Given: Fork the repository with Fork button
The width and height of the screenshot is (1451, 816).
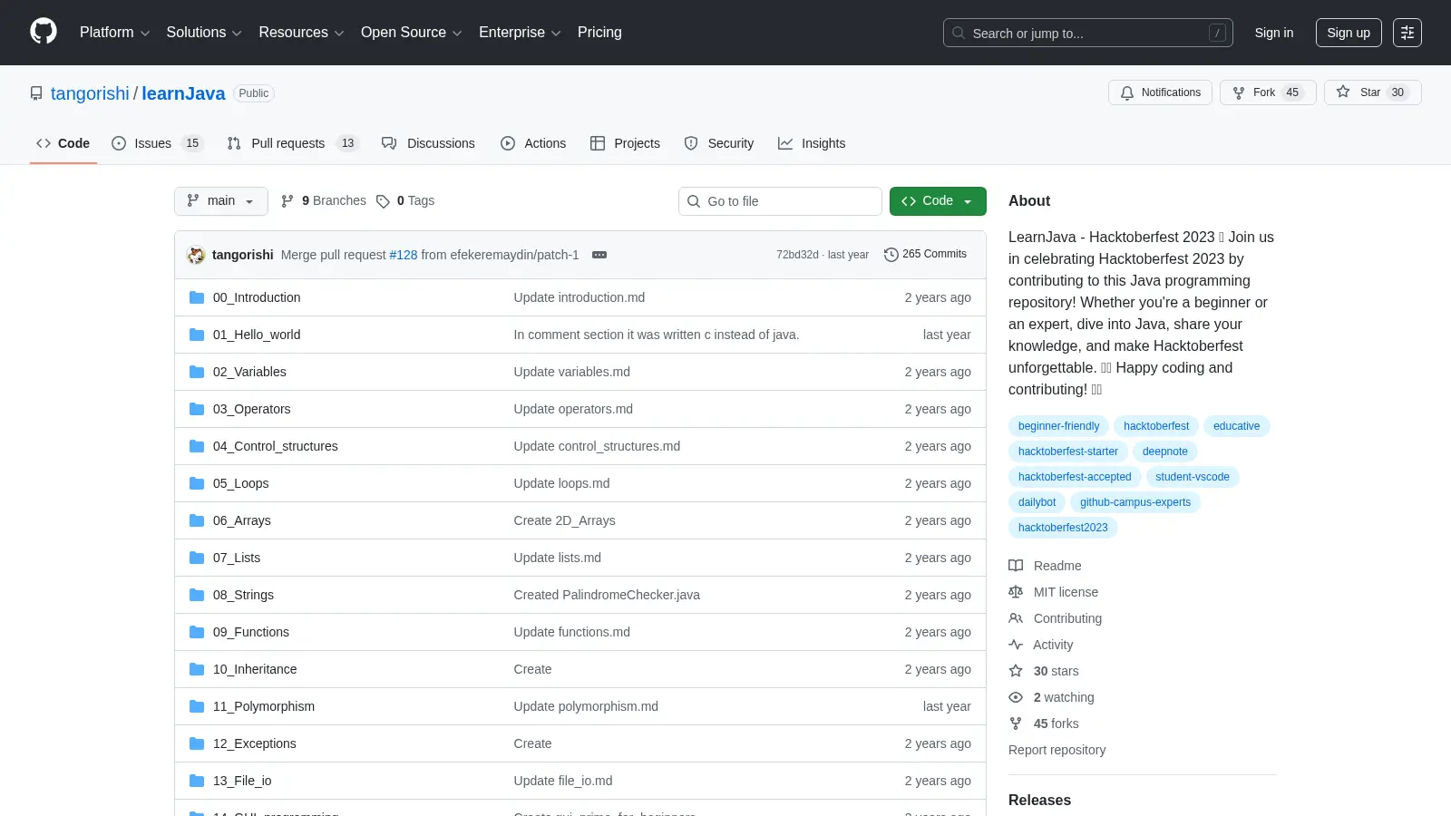Looking at the screenshot, I should (1268, 92).
